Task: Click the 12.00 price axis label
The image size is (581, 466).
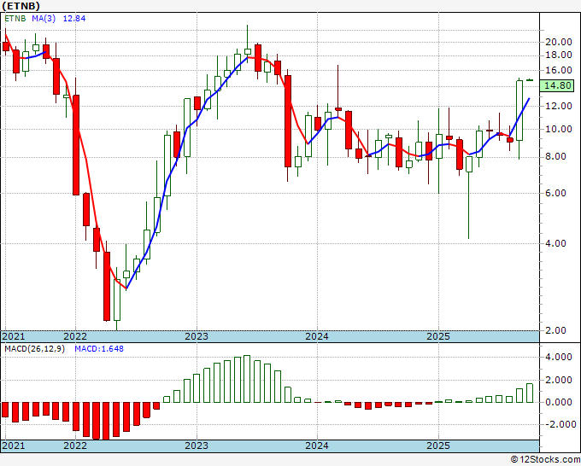Action: click(x=559, y=106)
